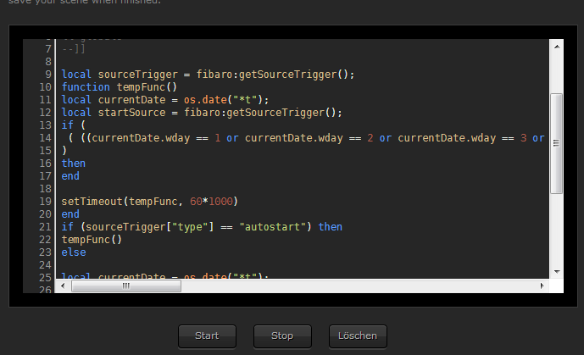Click the horizontal scrollbar thumb

pos(125,286)
